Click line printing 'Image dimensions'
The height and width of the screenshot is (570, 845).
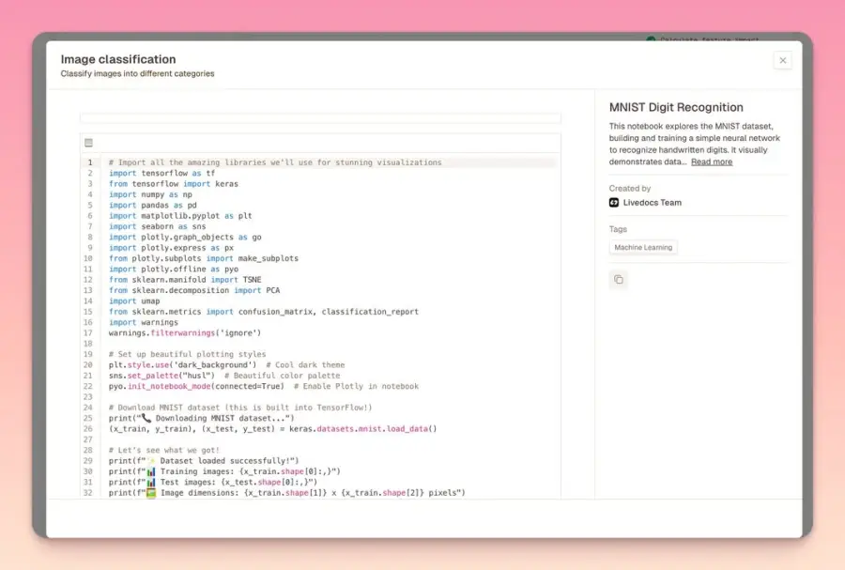287,492
